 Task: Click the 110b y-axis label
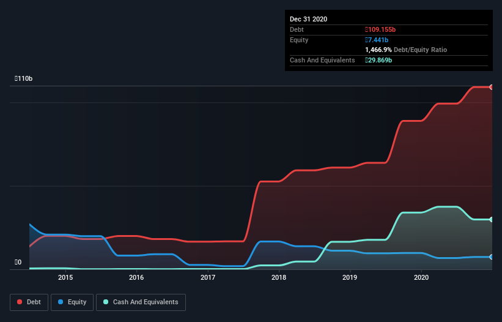23,78
